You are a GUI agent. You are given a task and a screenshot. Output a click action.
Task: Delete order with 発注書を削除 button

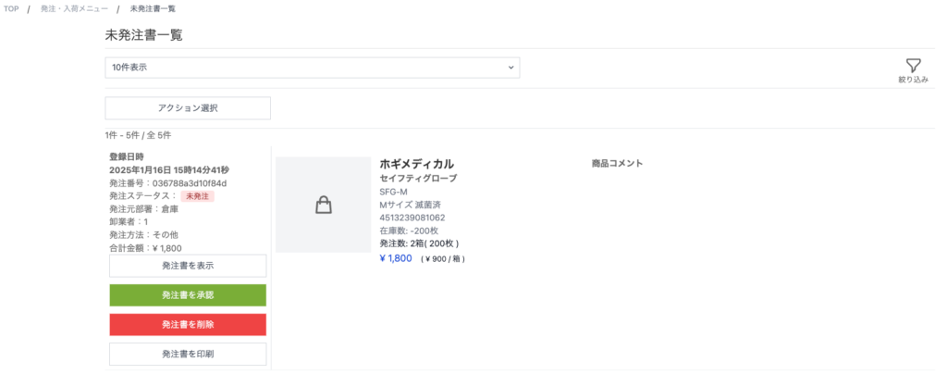pos(188,324)
